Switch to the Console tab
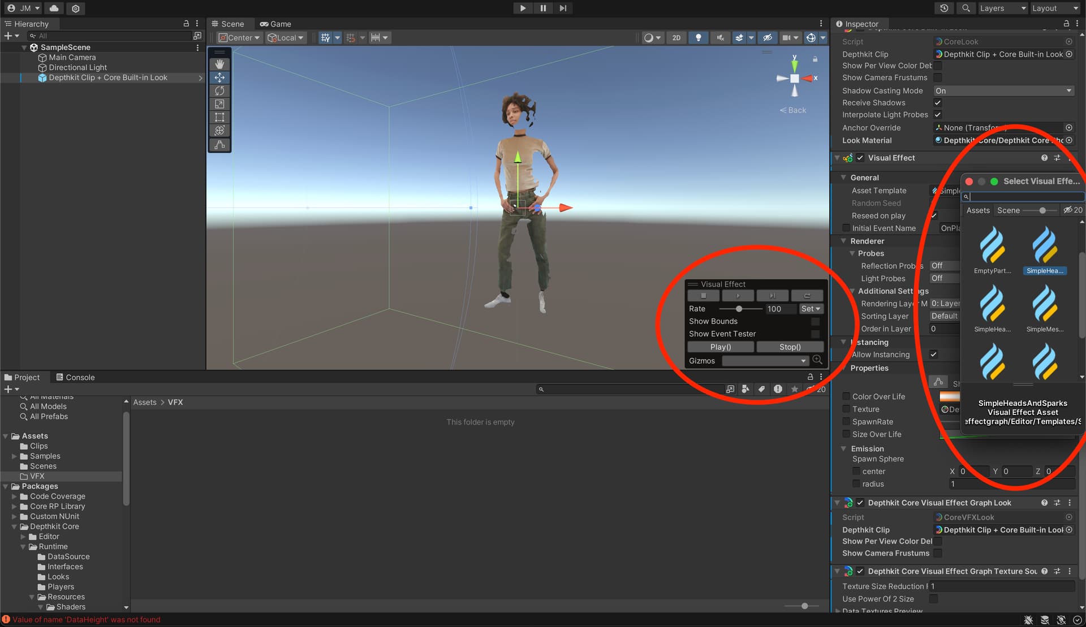 75,377
